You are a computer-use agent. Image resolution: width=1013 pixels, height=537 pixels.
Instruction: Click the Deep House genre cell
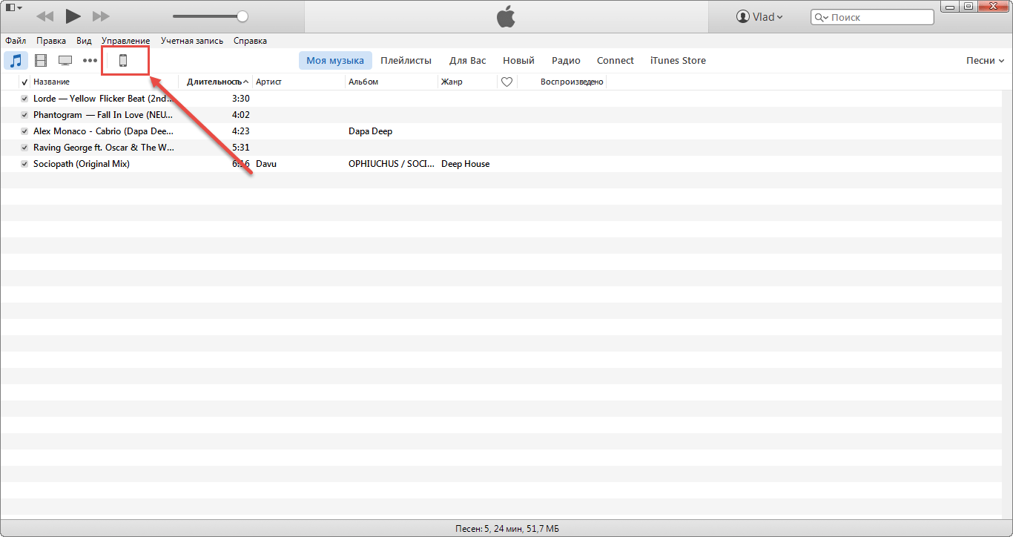coord(465,164)
